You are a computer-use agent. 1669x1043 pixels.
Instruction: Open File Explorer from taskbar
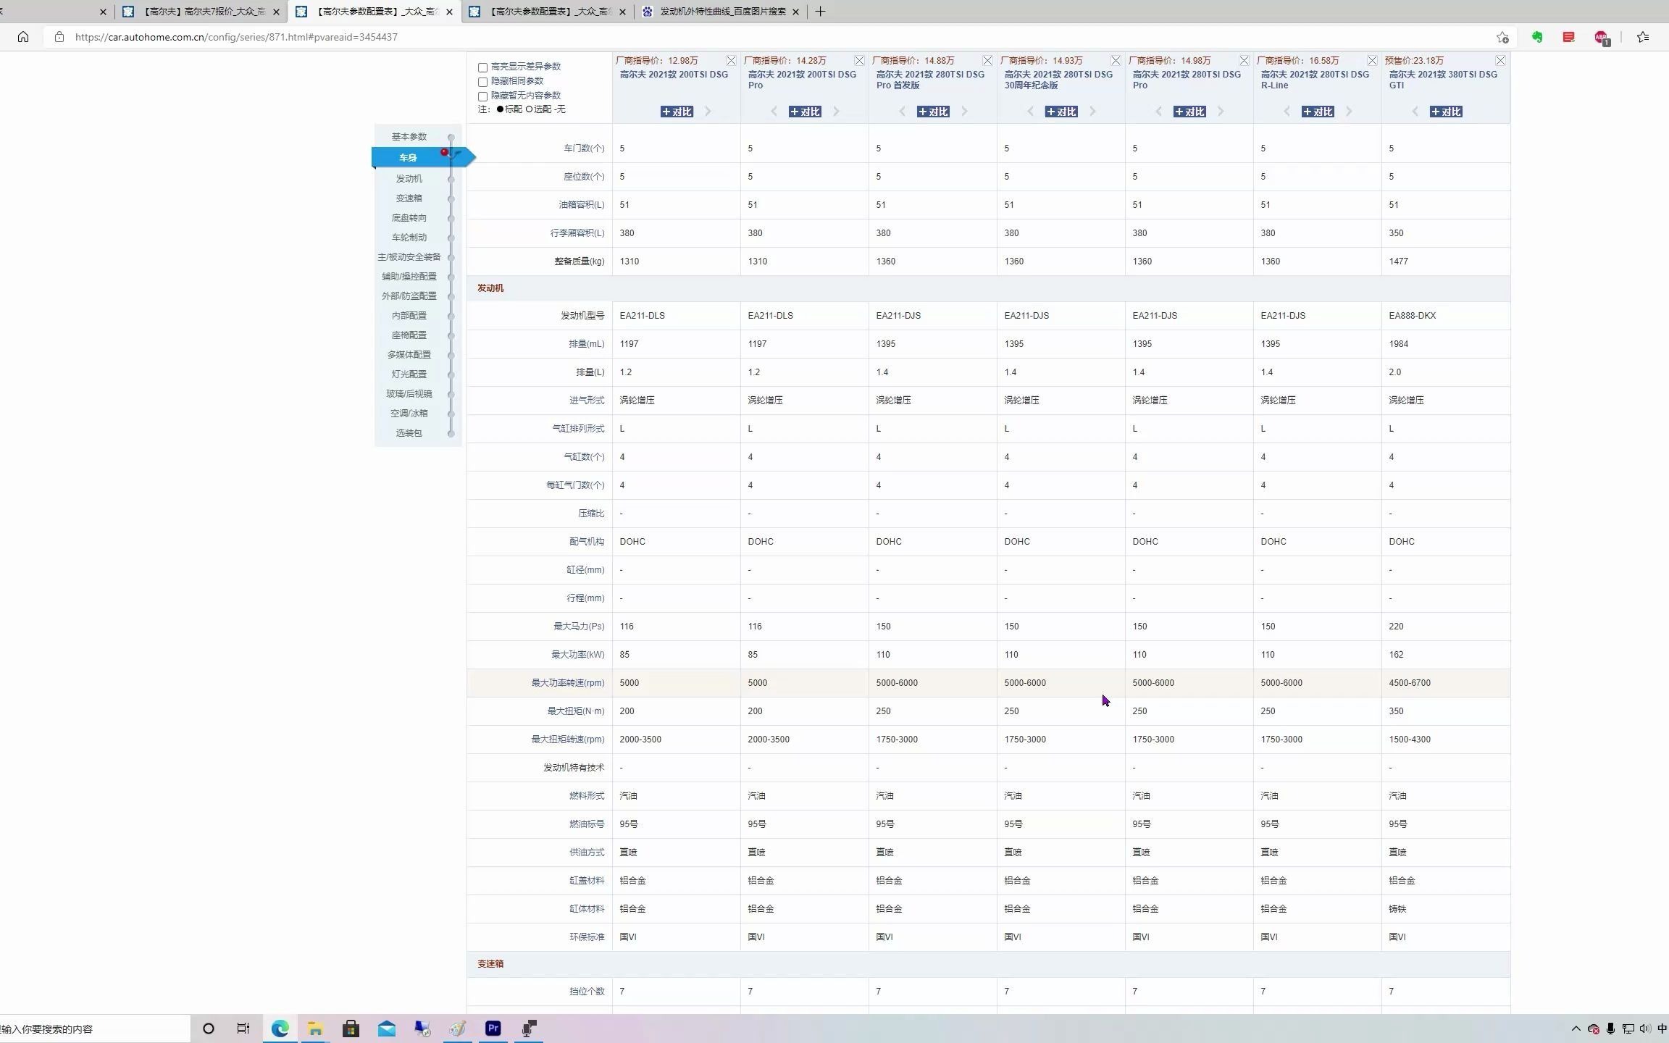click(x=315, y=1029)
